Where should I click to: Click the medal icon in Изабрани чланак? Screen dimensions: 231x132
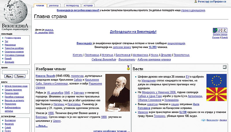[128, 68]
